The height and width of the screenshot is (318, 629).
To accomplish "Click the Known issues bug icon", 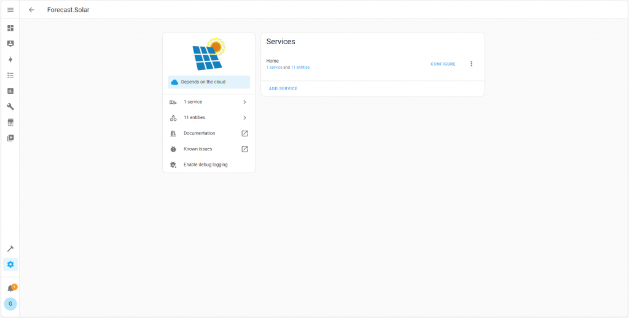I will pyautogui.click(x=173, y=149).
